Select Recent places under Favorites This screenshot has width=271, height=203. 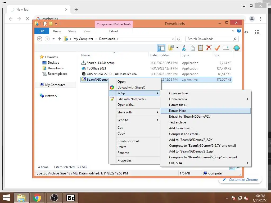coord(57,74)
